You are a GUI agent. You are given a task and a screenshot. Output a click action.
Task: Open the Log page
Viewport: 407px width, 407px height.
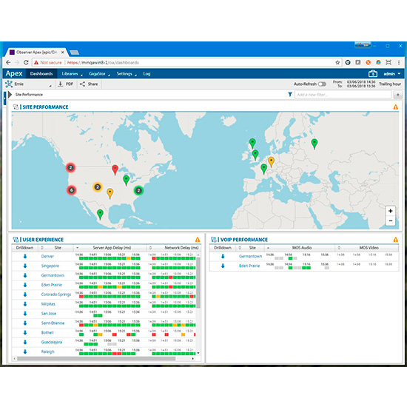[x=147, y=74]
